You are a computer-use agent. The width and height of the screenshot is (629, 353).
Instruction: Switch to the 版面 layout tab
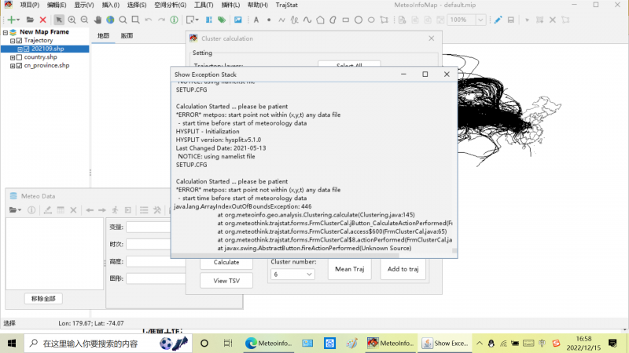pyautogui.click(x=127, y=36)
